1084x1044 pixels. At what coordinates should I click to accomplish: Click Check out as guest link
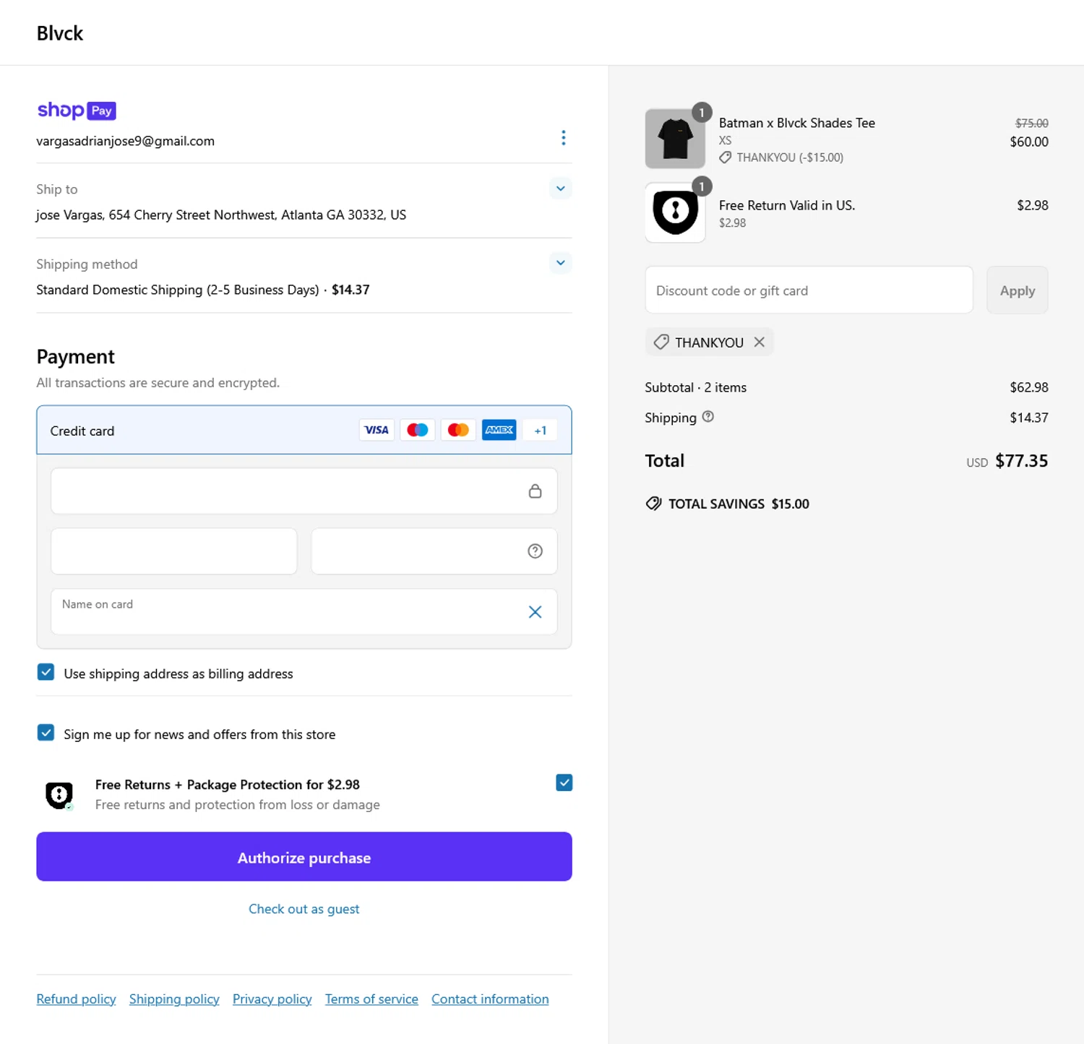304,909
